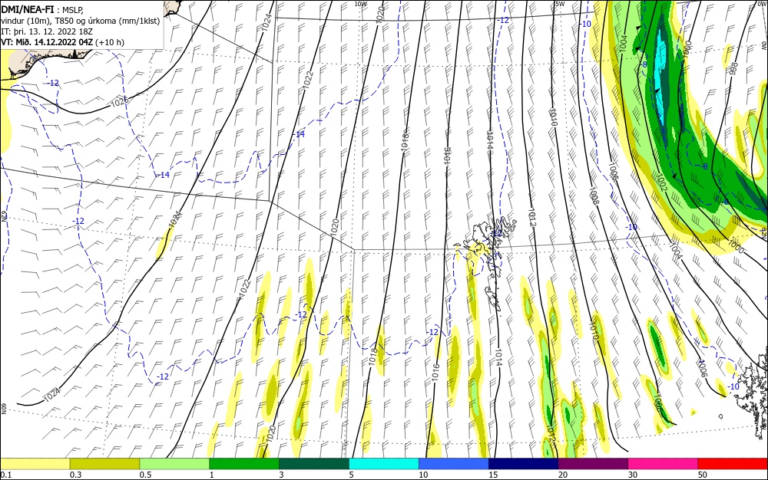Select the green 1–3 mm legend swatch
This screenshot has height=480, width=768.
[x=244, y=464]
